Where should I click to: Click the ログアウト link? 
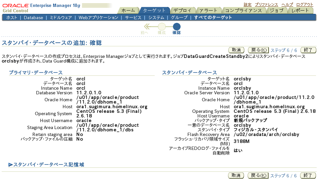point(304,4)
